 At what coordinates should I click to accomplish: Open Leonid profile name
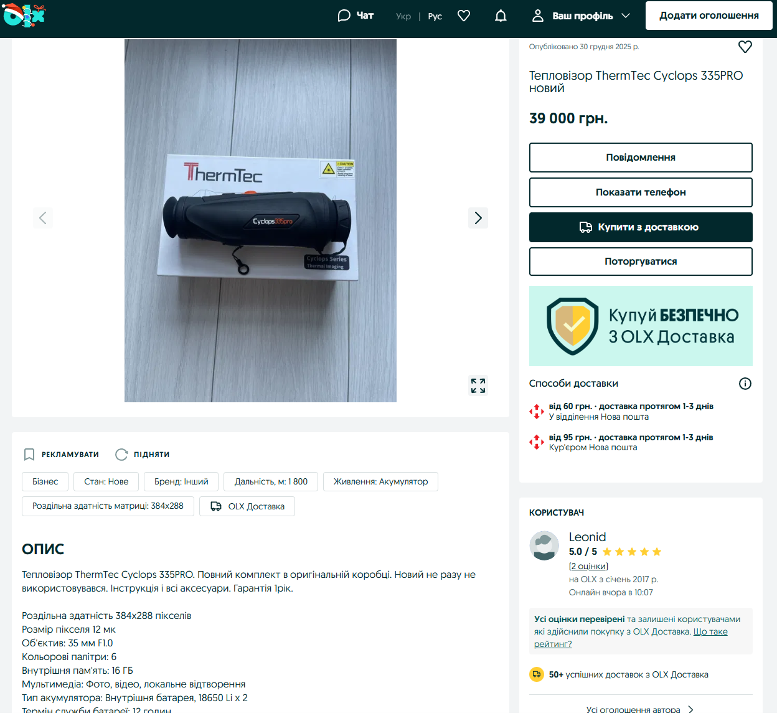[587, 537]
